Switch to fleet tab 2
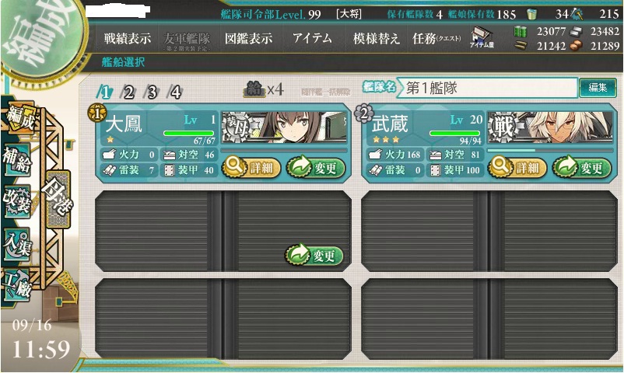The width and height of the screenshot is (624, 373). click(128, 92)
